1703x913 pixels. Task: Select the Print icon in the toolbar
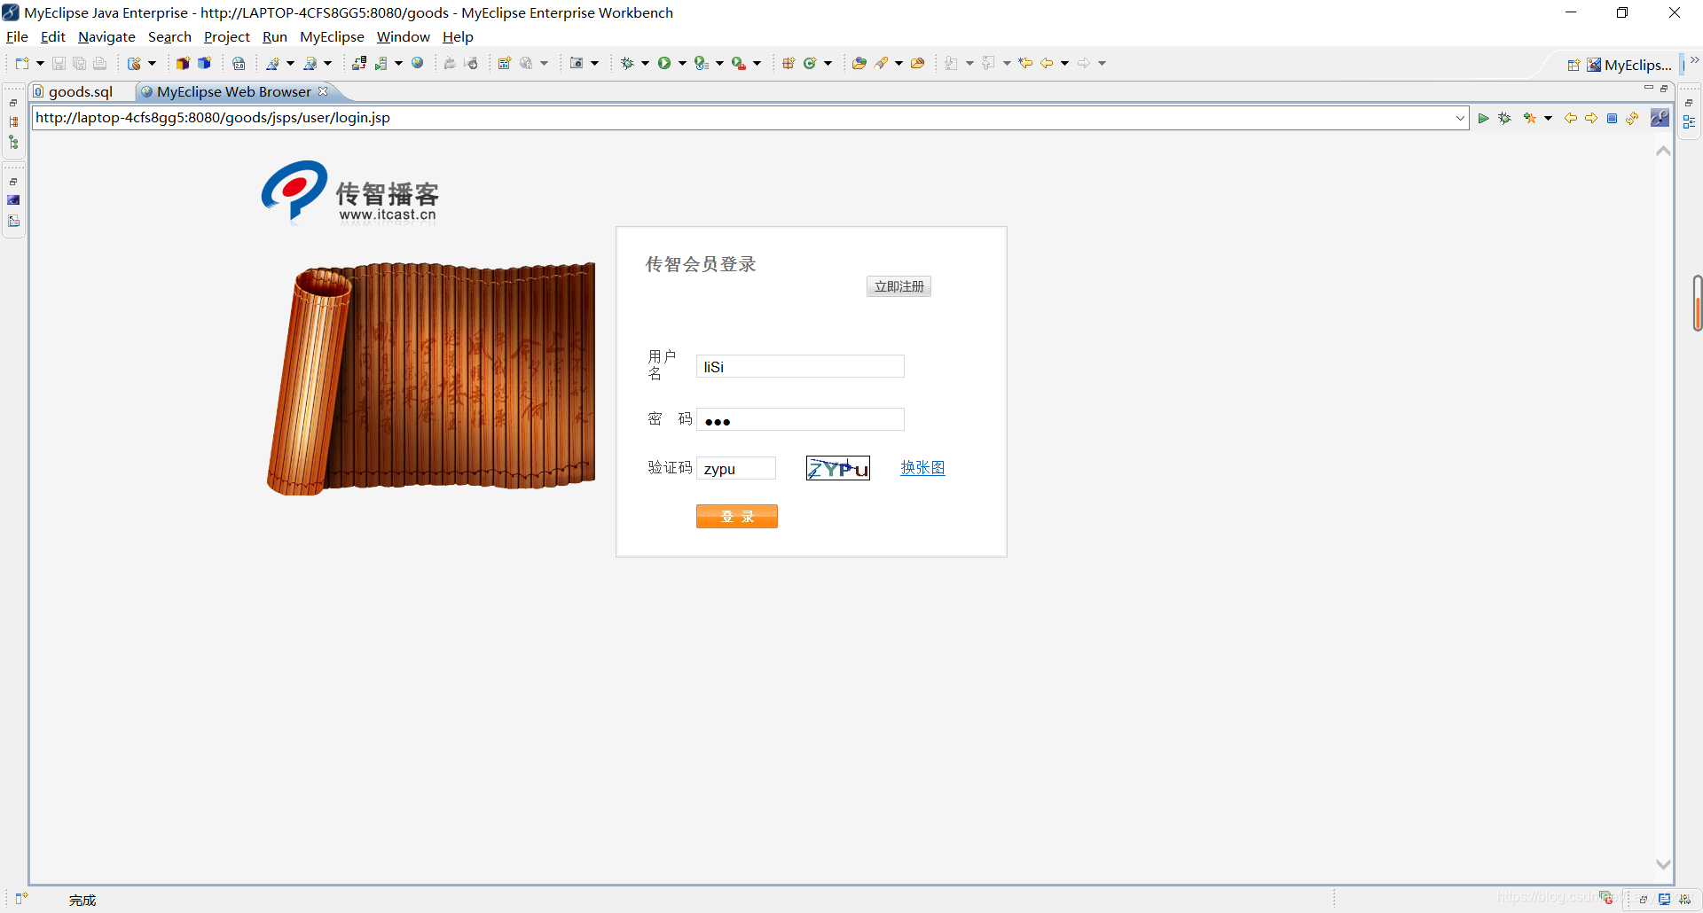[99, 62]
